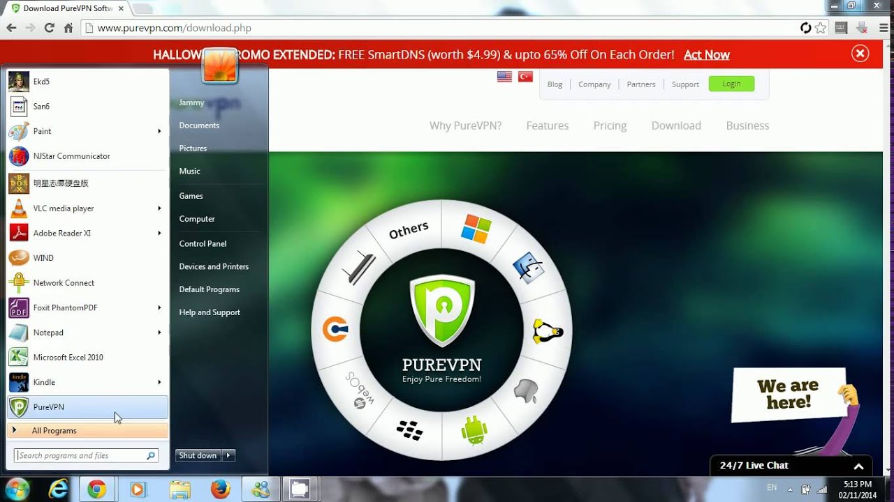Select the BlackBerry icon on wheel
894x502 pixels.
click(x=410, y=429)
